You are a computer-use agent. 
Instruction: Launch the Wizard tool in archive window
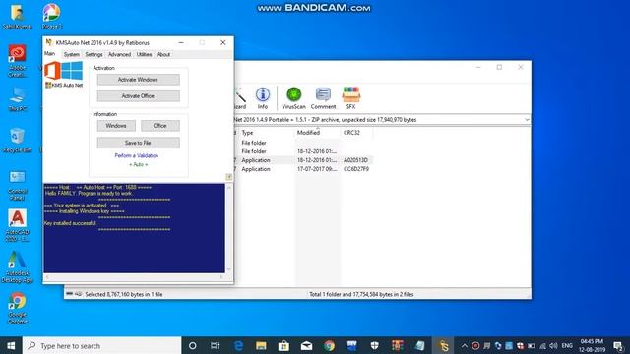[x=240, y=98]
